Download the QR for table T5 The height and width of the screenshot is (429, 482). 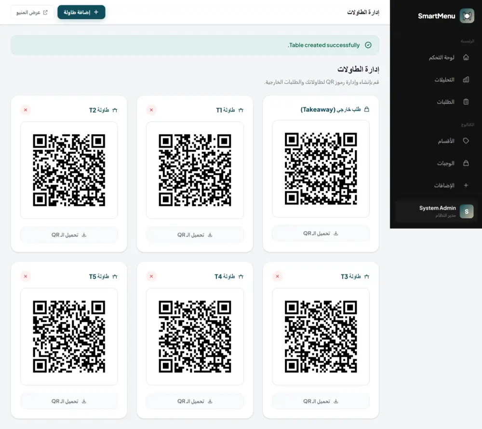(x=69, y=402)
